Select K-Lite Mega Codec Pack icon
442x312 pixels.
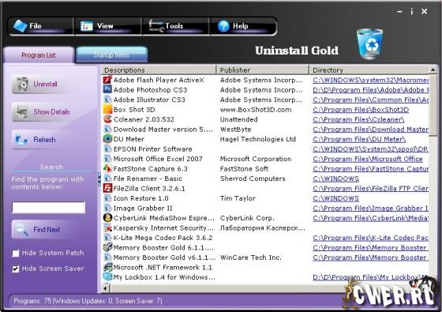(107, 238)
